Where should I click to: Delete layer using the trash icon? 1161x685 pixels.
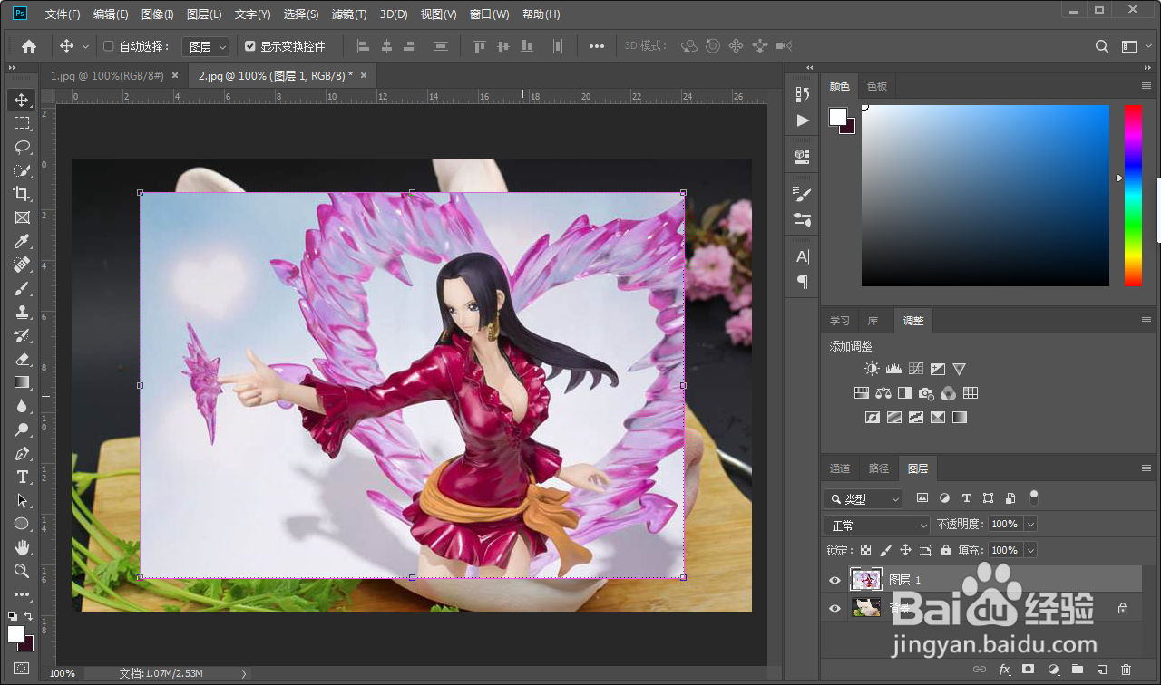point(1126,670)
